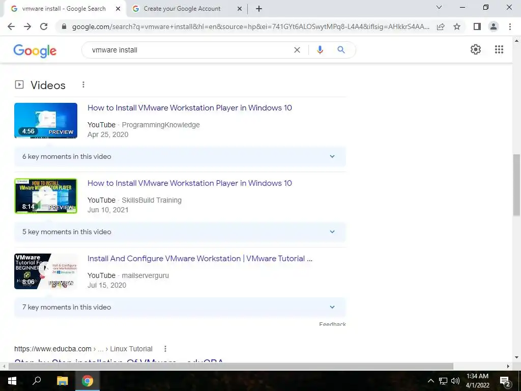This screenshot has width=521, height=391.
Task: Switch to Create your Google Account tab
Action: coord(182,9)
